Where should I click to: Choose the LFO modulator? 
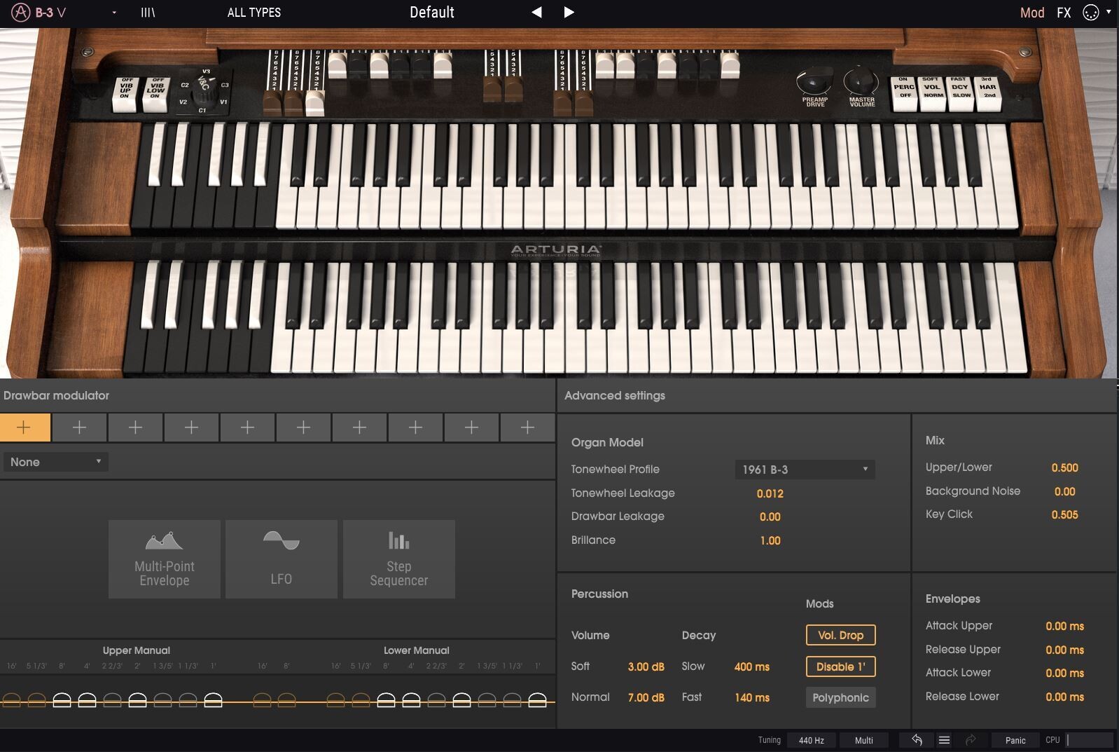[x=282, y=559]
